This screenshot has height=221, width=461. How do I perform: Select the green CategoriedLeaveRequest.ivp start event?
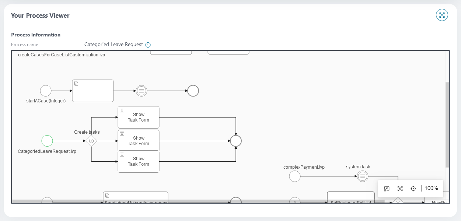[x=47, y=141]
